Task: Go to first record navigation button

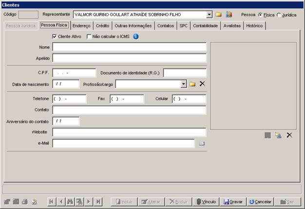Action: (52, 202)
